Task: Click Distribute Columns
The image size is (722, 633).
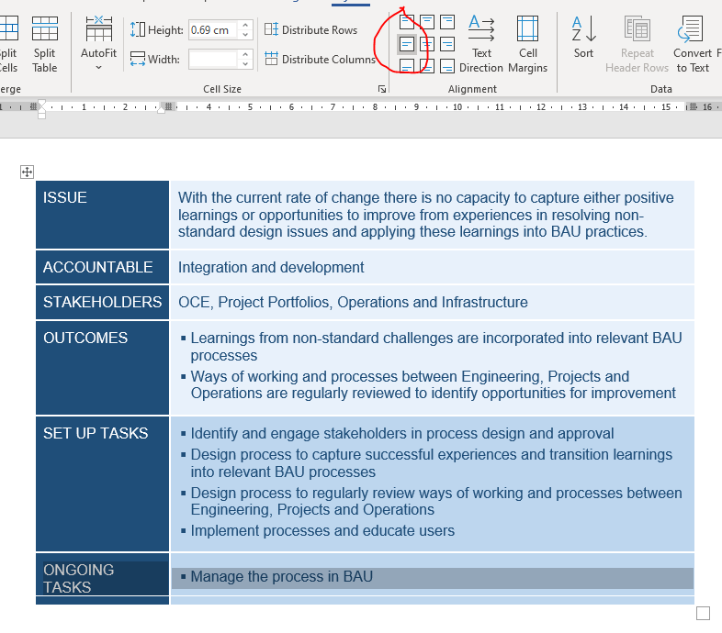Action: pos(320,60)
